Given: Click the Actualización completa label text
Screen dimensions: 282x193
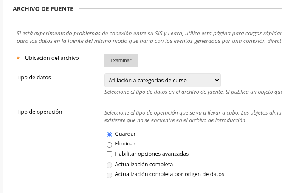Looking at the screenshot, I should (x=144, y=165).
